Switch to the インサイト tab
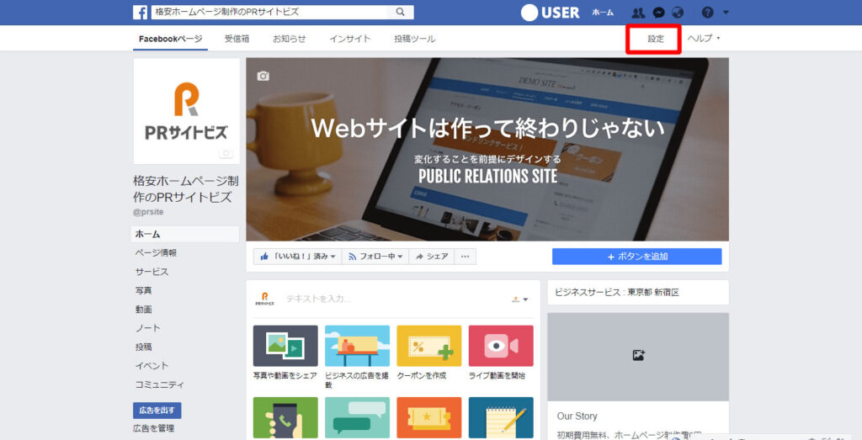The width and height of the screenshot is (862, 440). [x=349, y=39]
